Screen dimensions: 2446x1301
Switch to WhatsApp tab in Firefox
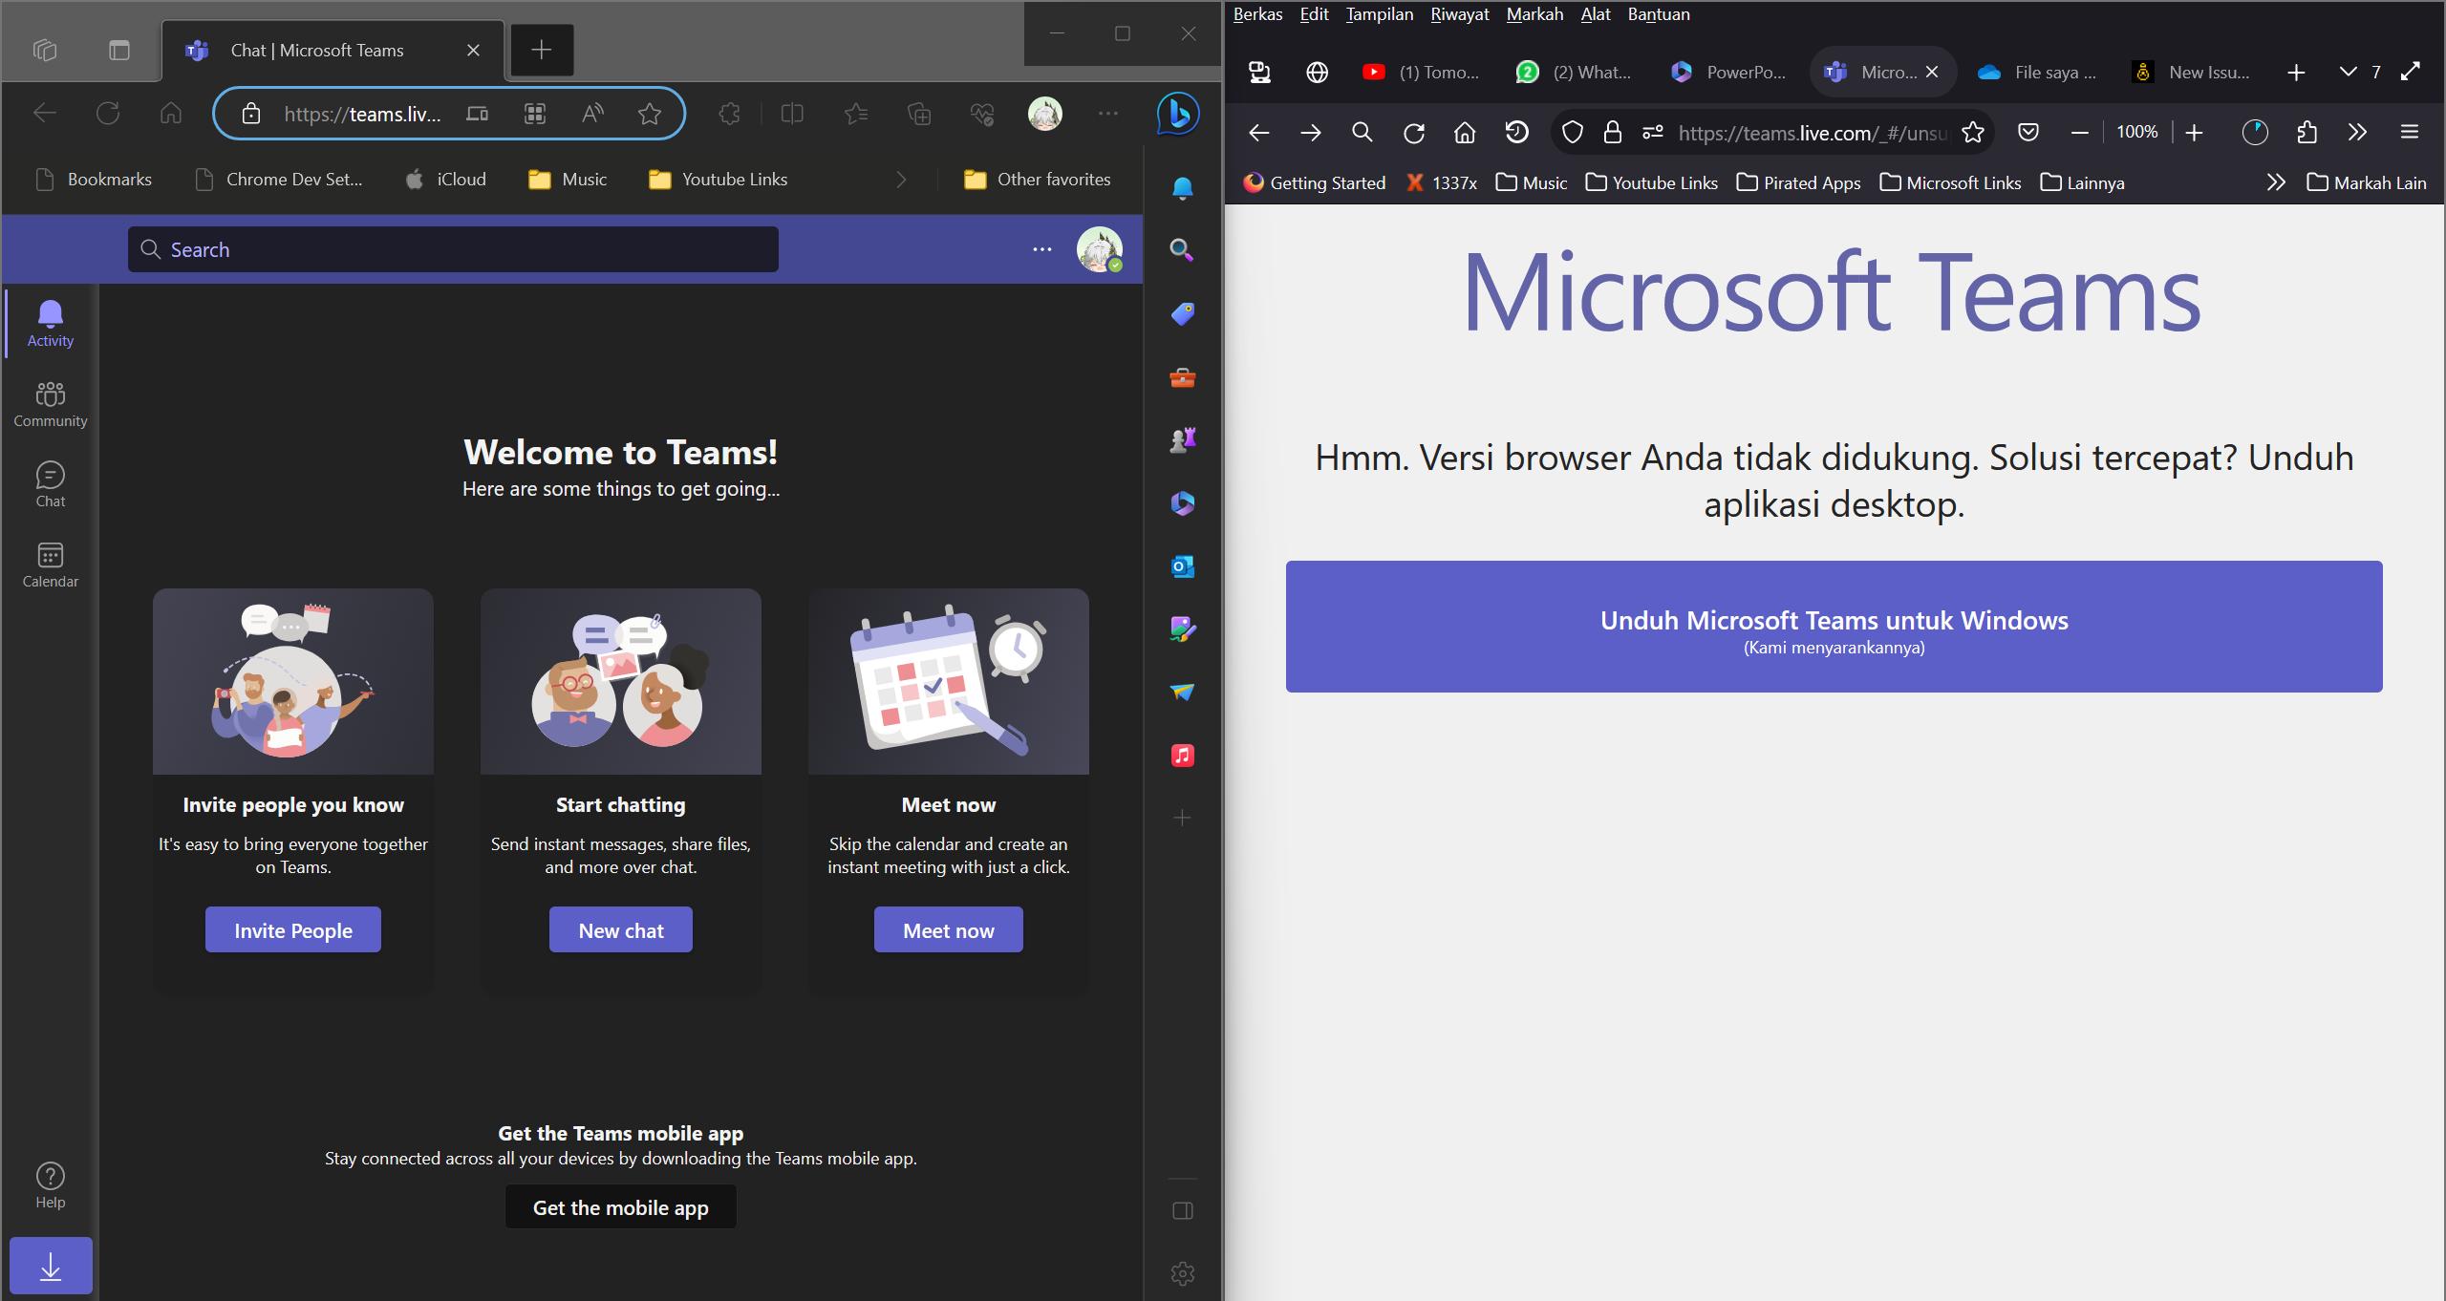tap(1574, 72)
